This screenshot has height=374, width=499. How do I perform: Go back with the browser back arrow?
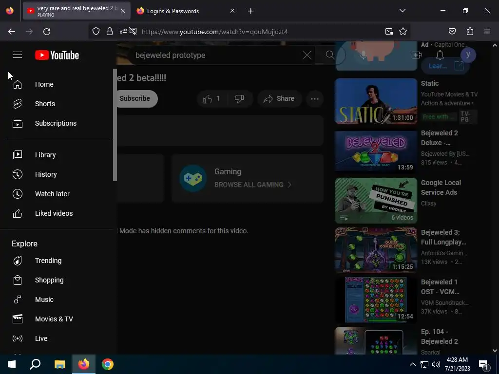[x=12, y=32]
